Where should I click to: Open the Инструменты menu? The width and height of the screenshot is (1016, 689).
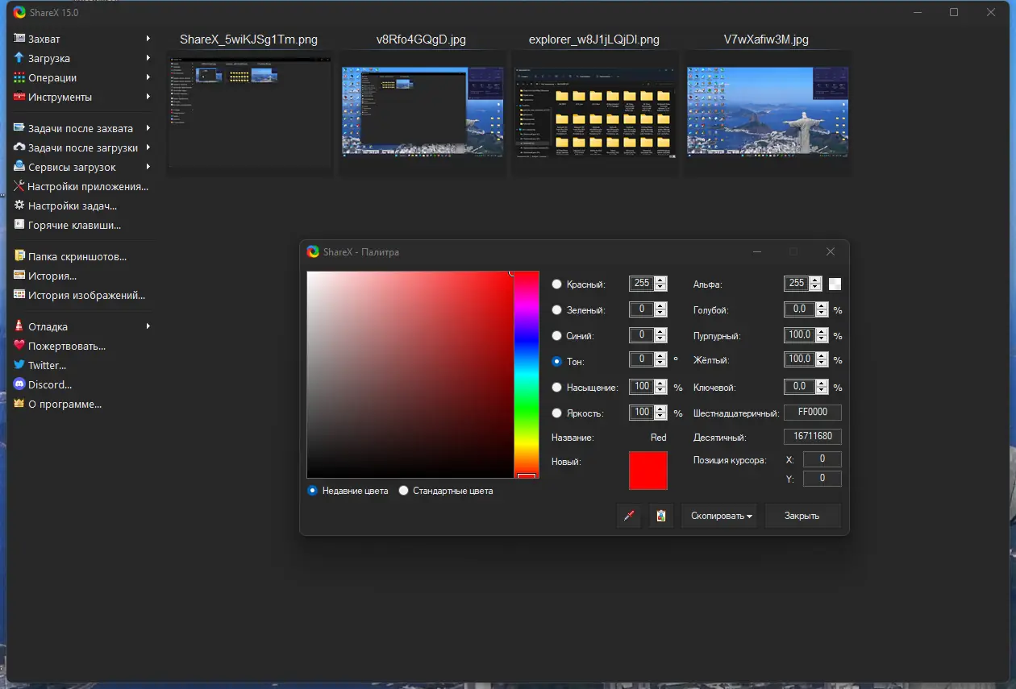point(82,97)
